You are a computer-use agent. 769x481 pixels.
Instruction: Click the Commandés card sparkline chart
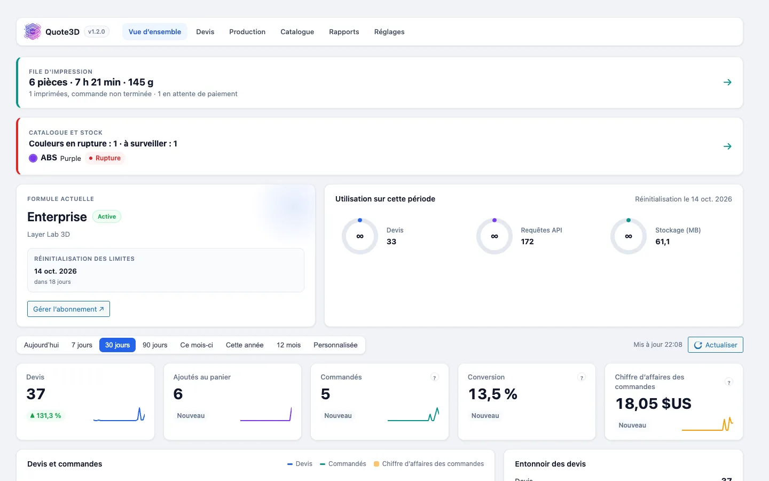tap(413, 414)
